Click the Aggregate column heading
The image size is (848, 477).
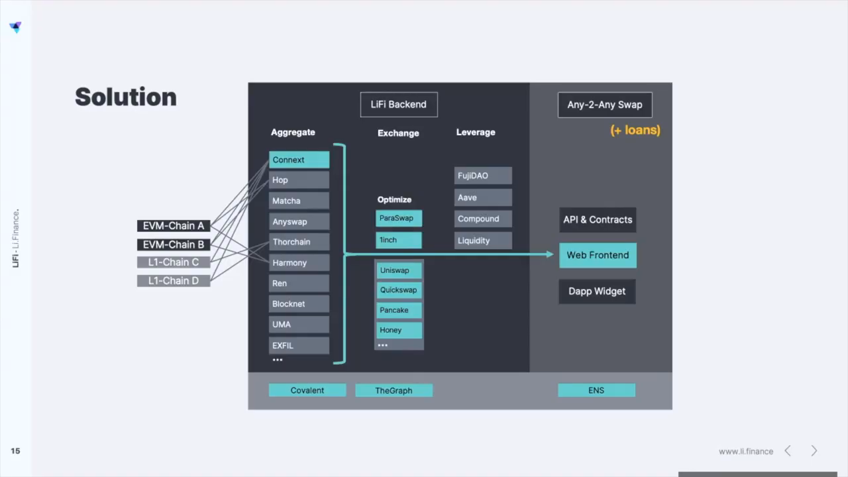pyautogui.click(x=293, y=132)
